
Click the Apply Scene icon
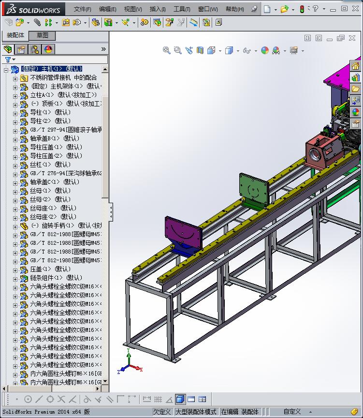pyautogui.click(x=276, y=50)
